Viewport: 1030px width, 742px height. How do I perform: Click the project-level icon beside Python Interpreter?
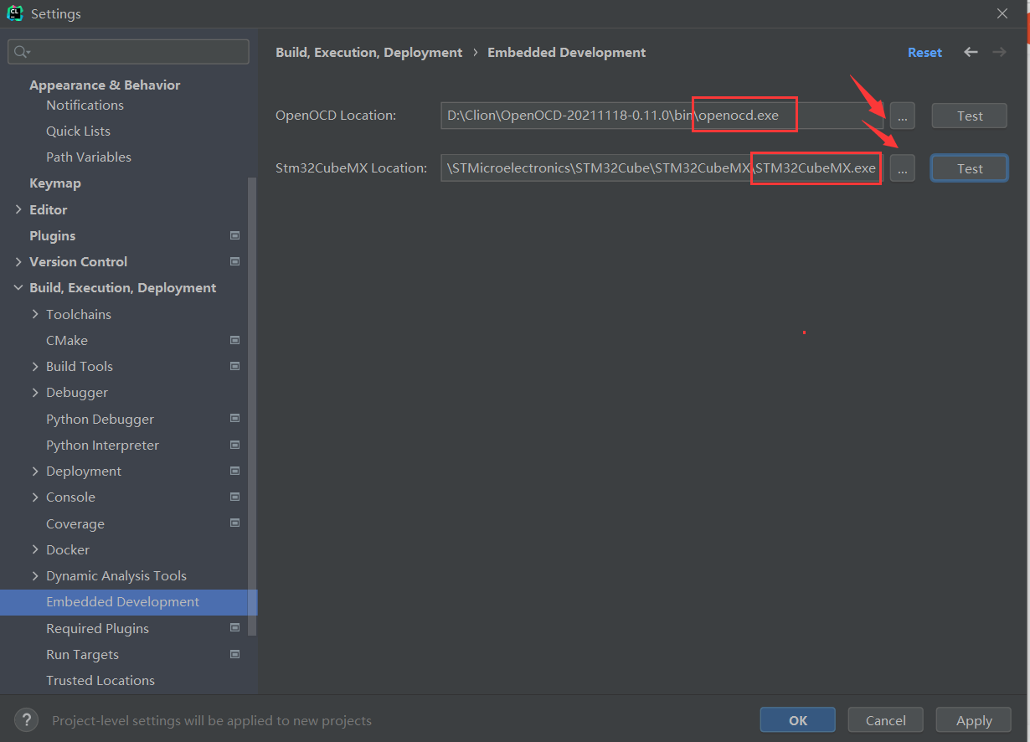(x=235, y=446)
